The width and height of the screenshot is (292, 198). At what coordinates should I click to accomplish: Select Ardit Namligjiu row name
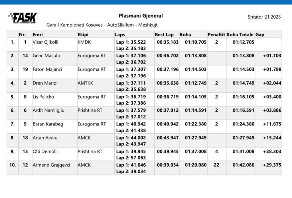pos(49,110)
